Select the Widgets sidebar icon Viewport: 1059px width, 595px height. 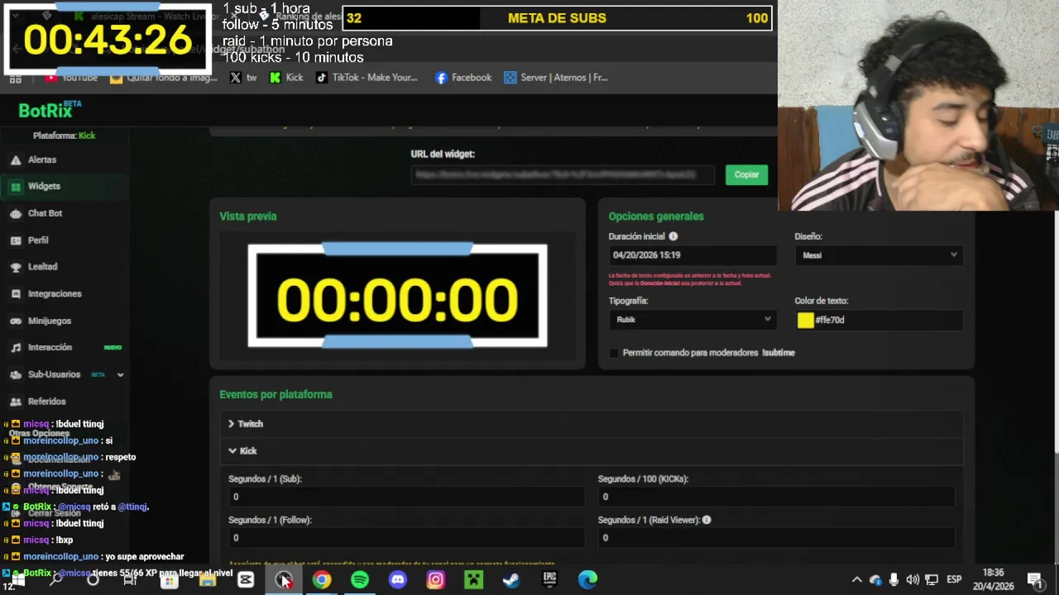(x=16, y=187)
